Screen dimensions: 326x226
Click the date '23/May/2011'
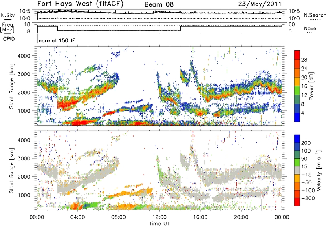tap(260, 4)
